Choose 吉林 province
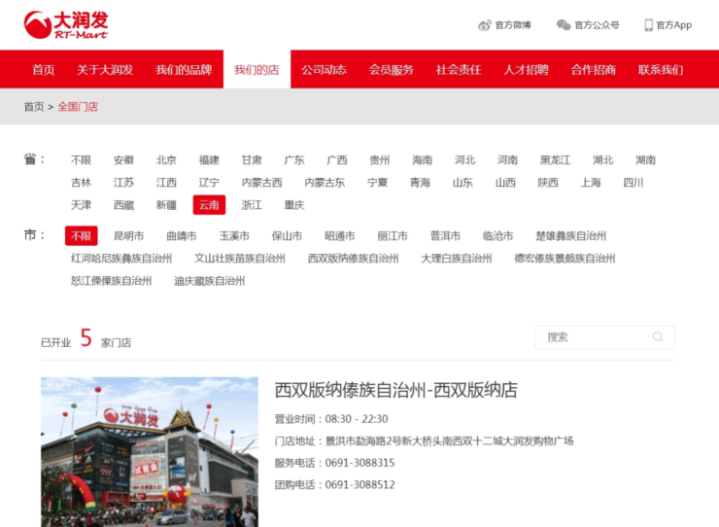719x527 pixels. 82,183
